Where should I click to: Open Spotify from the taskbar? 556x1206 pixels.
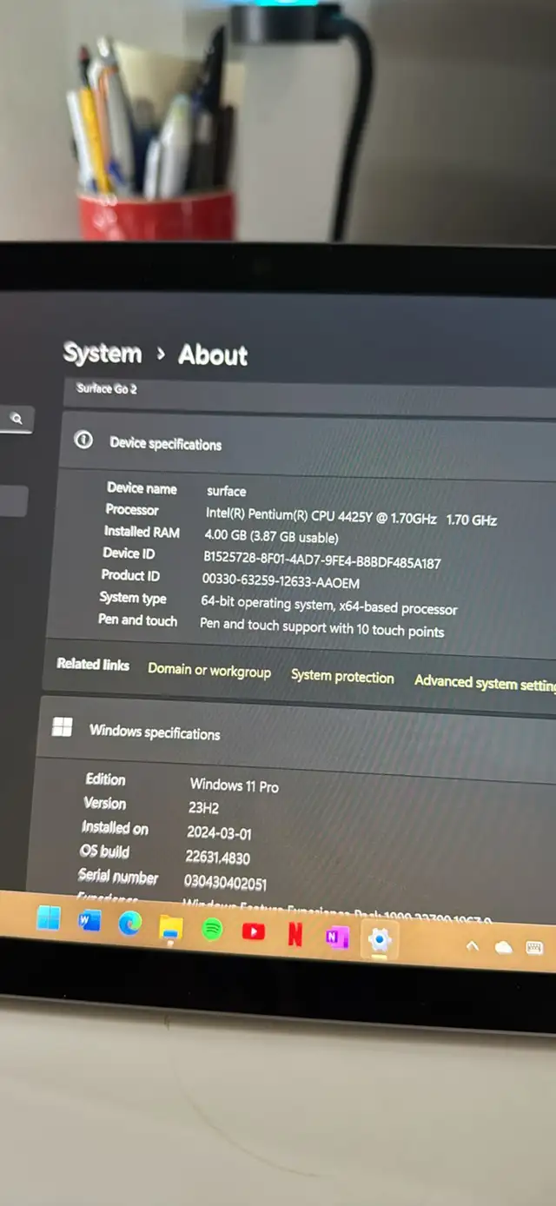[212, 930]
